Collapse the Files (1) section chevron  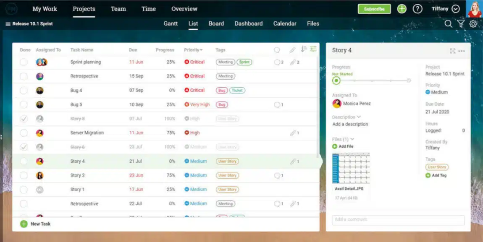click(x=352, y=139)
